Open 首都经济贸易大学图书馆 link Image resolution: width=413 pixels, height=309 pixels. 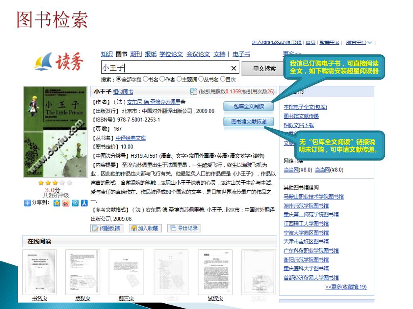(311, 278)
